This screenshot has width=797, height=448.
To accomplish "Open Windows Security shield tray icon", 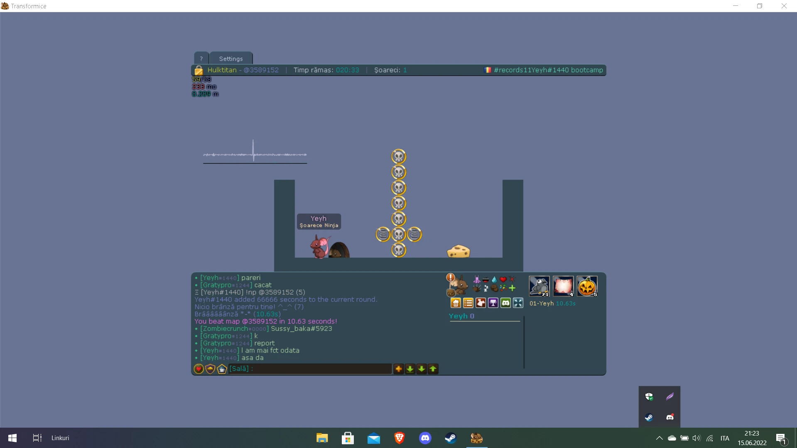I will coord(649,397).
